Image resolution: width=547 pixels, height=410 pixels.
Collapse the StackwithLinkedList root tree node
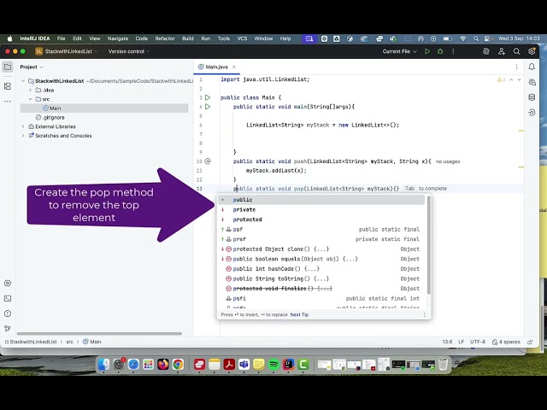point(23,81)
